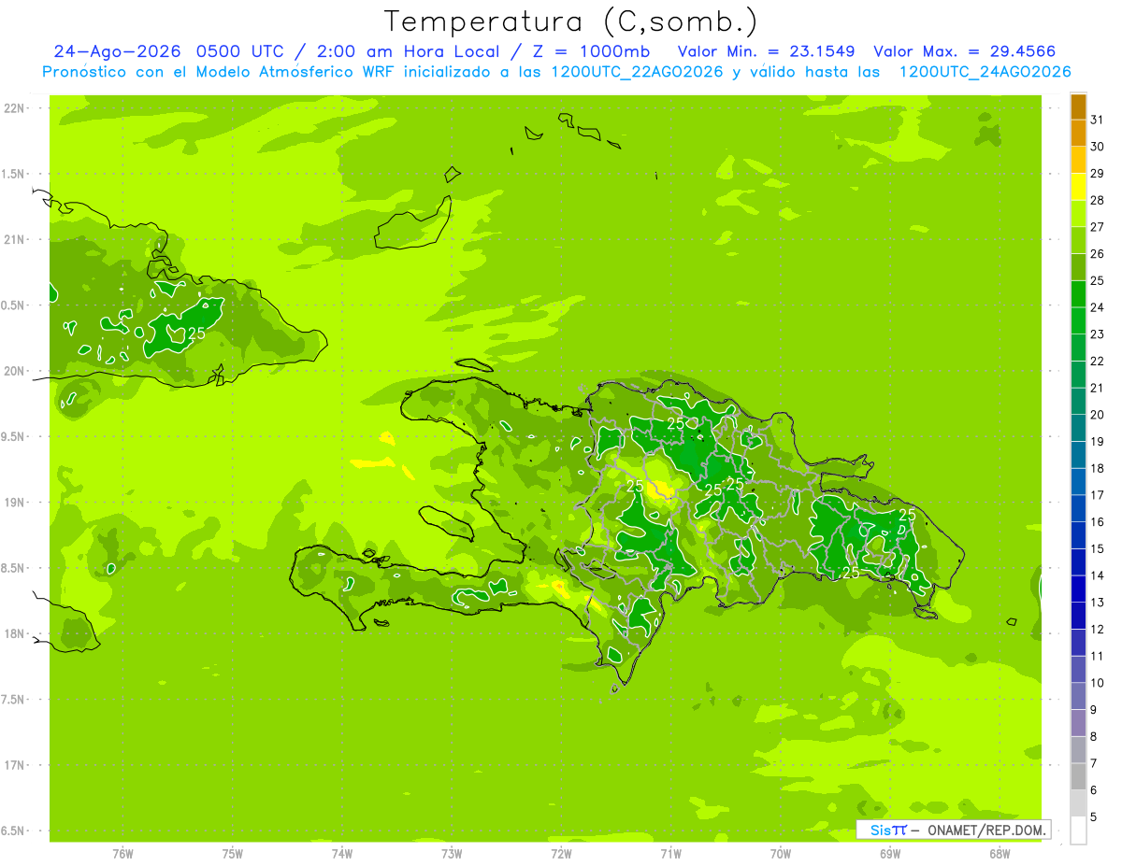Pick the yellow legend band between 27 and 28

1078,214
